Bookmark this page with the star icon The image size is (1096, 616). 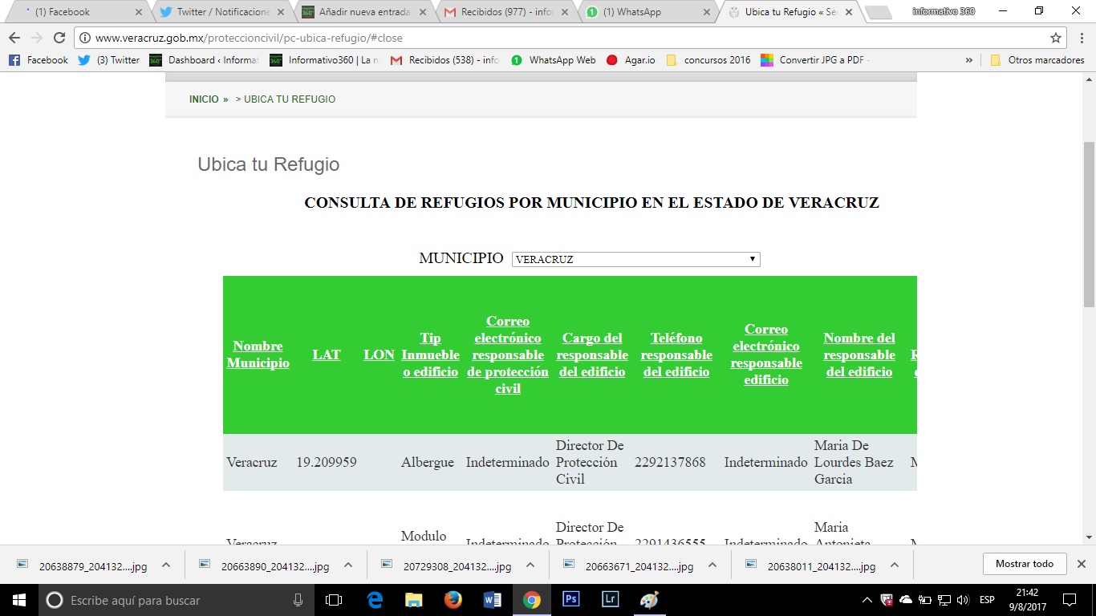click(x=1056, y=38)
